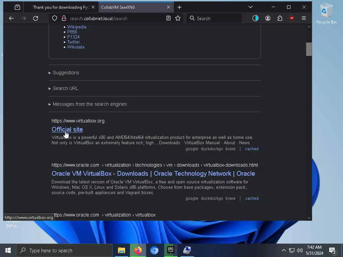Open cached copy of Oracle downloads result
Viewport: 343px width, 257px height.
(252, 198)
